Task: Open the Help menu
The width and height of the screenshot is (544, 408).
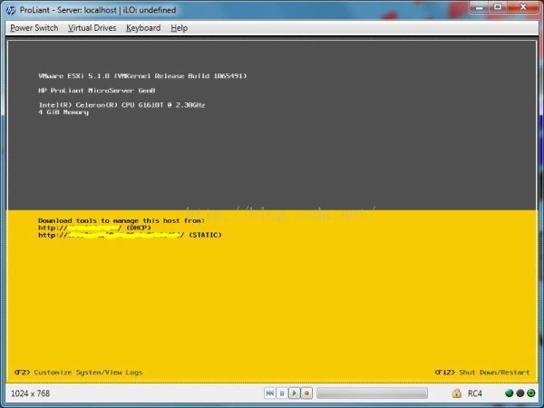Action: click(179, 28)
